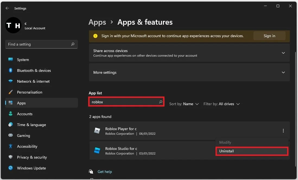Screen dimensions: 298x180
Task: Click the Sign in button
Action: click(269, 36)
